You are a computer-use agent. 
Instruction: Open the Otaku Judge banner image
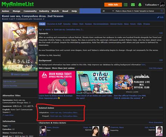pos(95,82)
